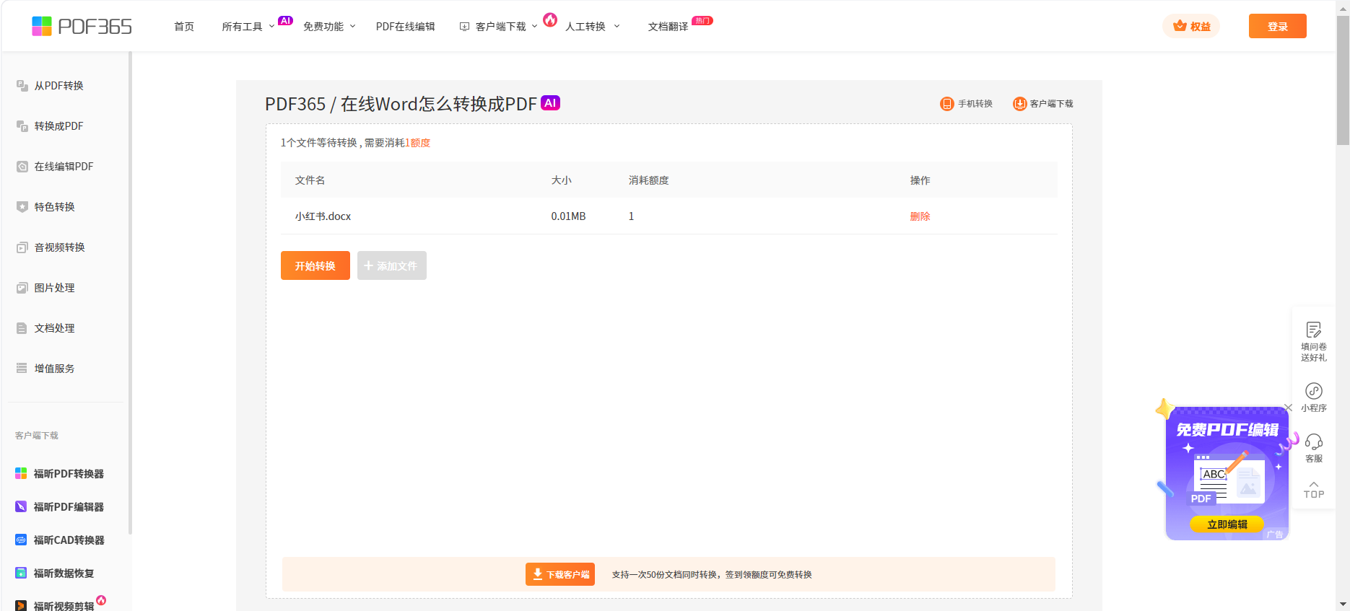Expand the 所有工具 dropdown menu
Screen dimensions: 1350x611
[x=248, y=27]
